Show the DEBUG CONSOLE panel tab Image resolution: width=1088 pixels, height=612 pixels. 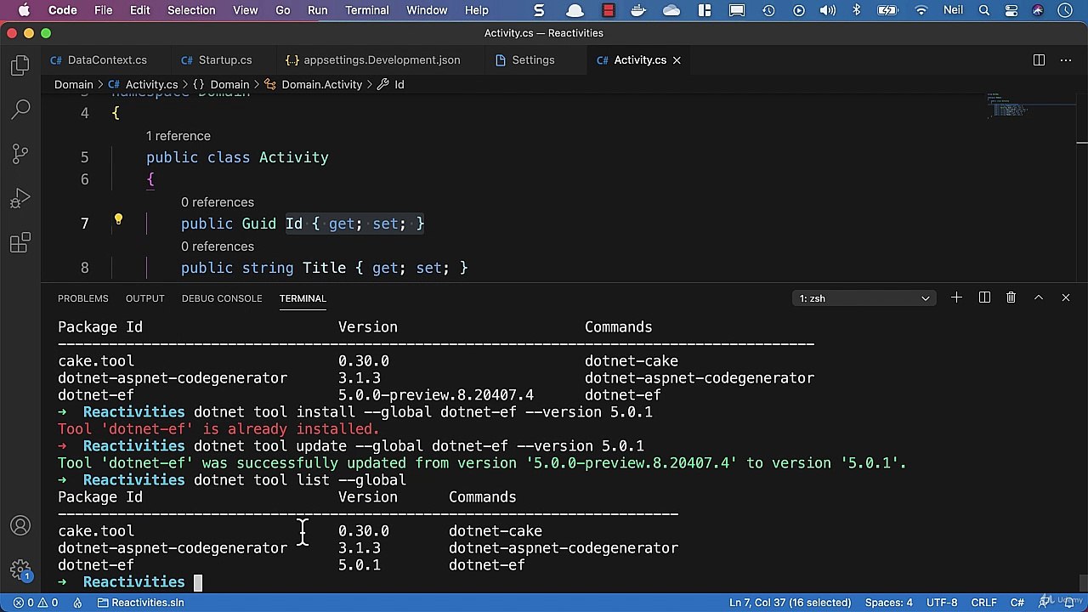pos(222,298)
